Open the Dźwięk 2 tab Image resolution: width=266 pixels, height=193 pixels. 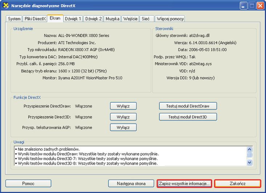click(93, 19)
